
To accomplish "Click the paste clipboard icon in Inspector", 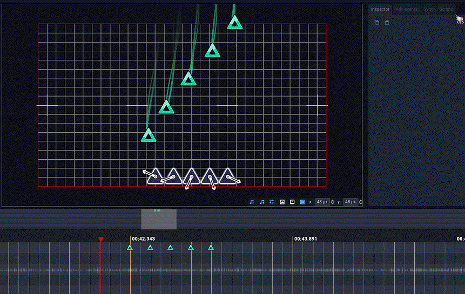I will (x=387, y=22).
